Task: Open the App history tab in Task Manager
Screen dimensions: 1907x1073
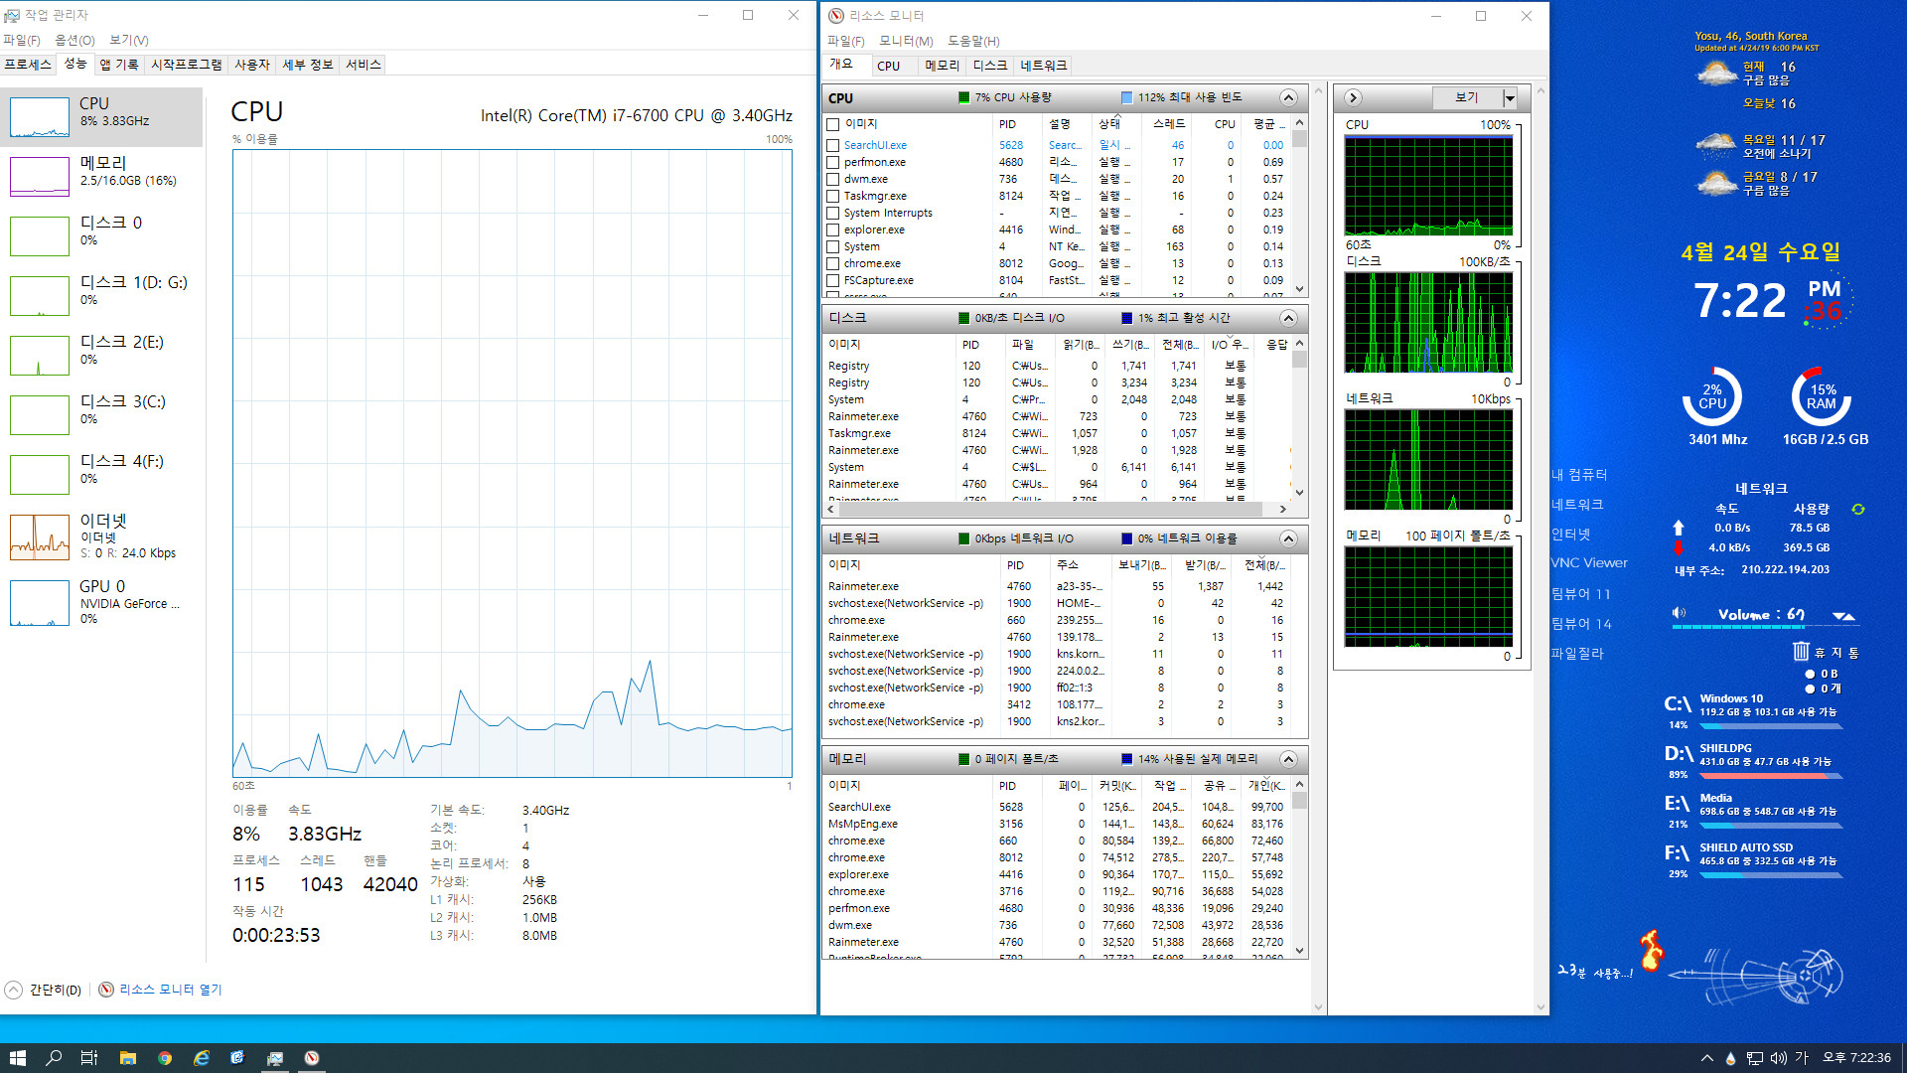Action: [x=119, y=65]
